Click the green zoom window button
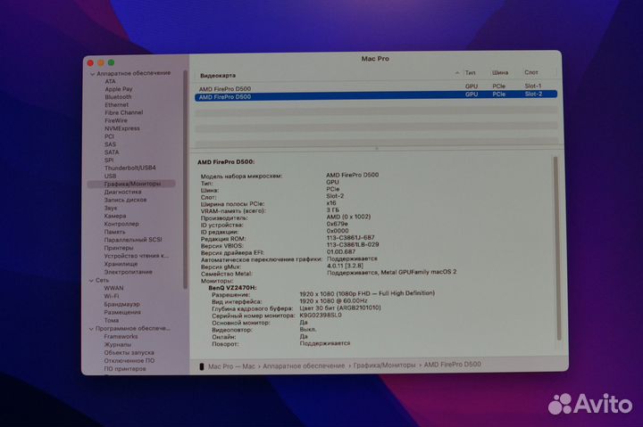Screen dimensions: 643x427 [x=112, y=62]
